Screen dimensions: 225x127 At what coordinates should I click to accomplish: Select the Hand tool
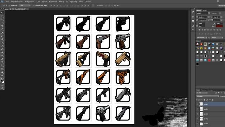tap(2, 72)
